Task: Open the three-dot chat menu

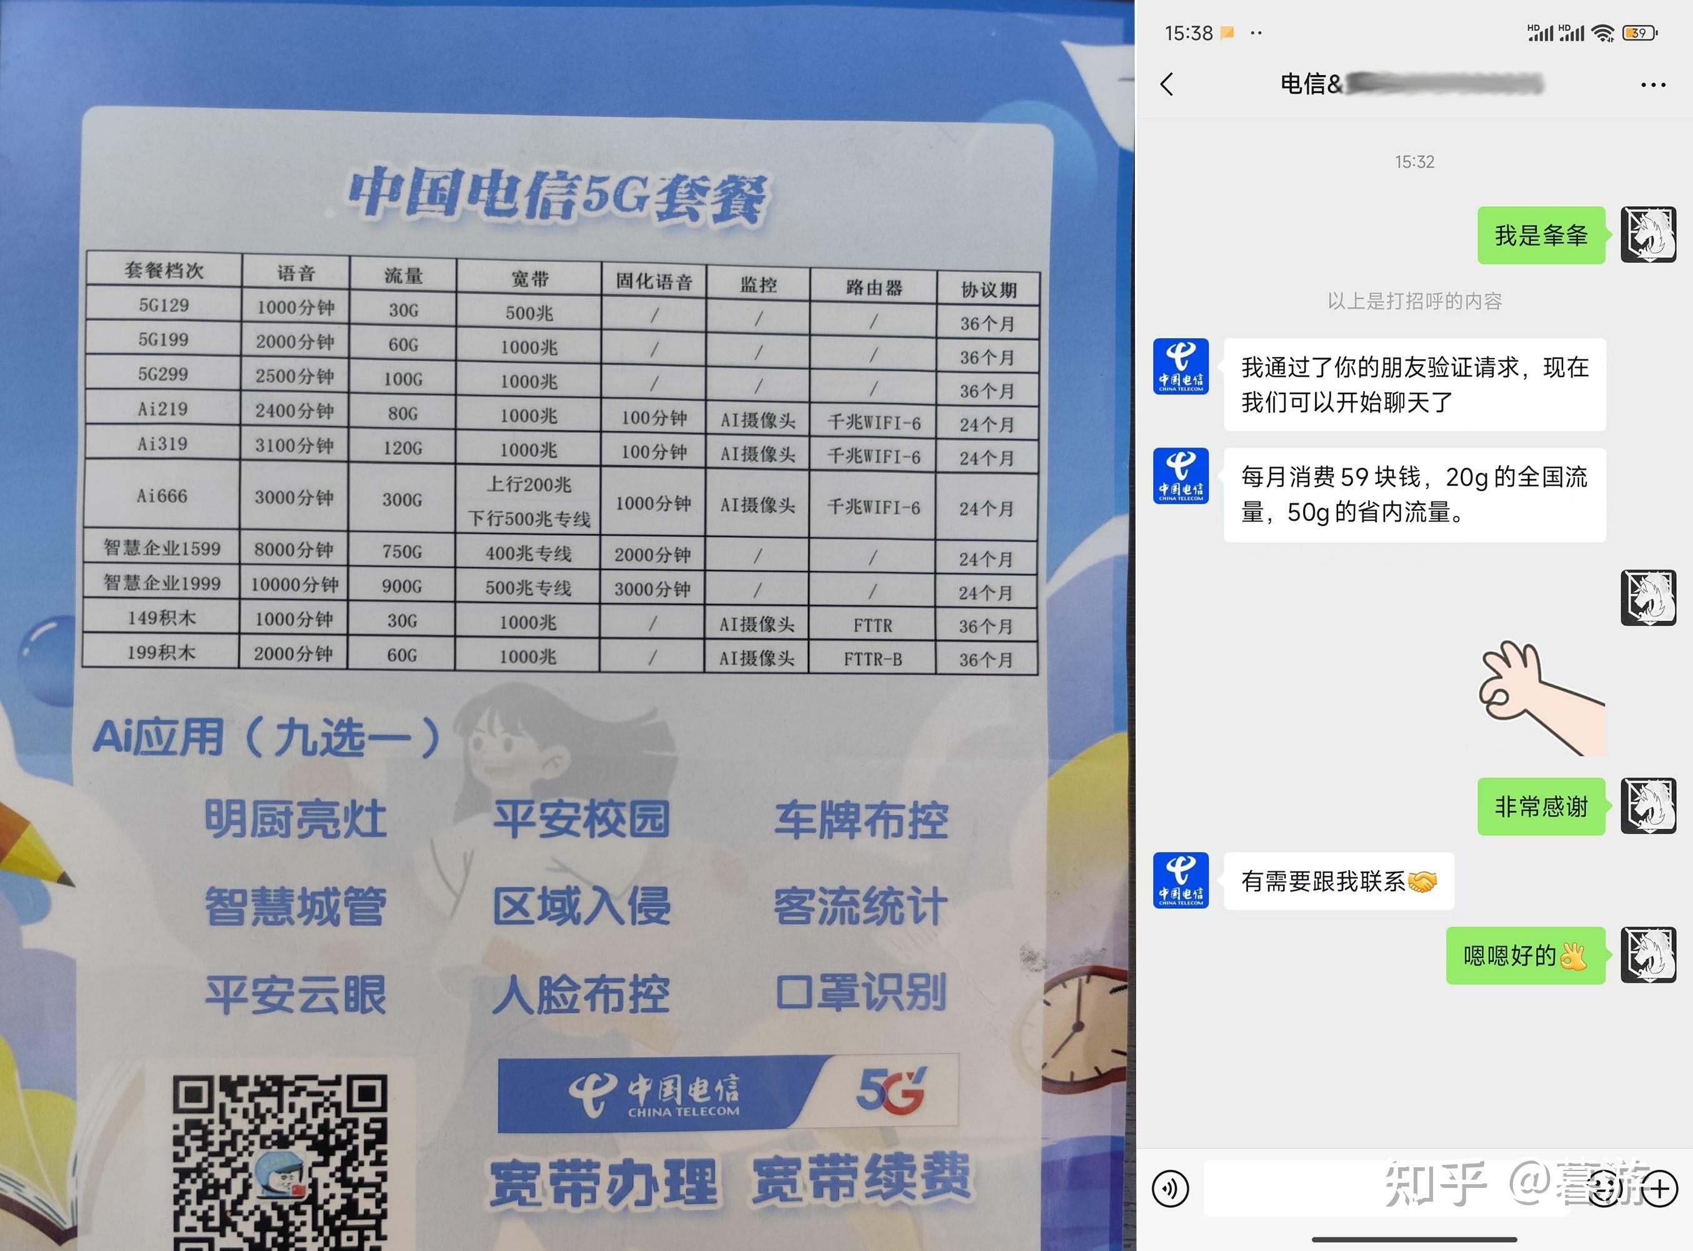Action: (x=1653, y=85)
